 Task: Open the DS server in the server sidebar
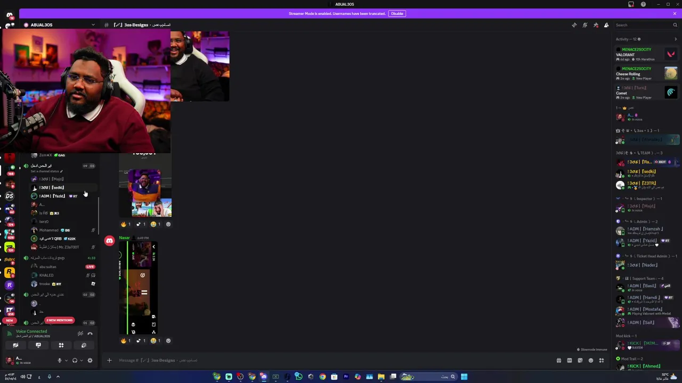point(10,196)
